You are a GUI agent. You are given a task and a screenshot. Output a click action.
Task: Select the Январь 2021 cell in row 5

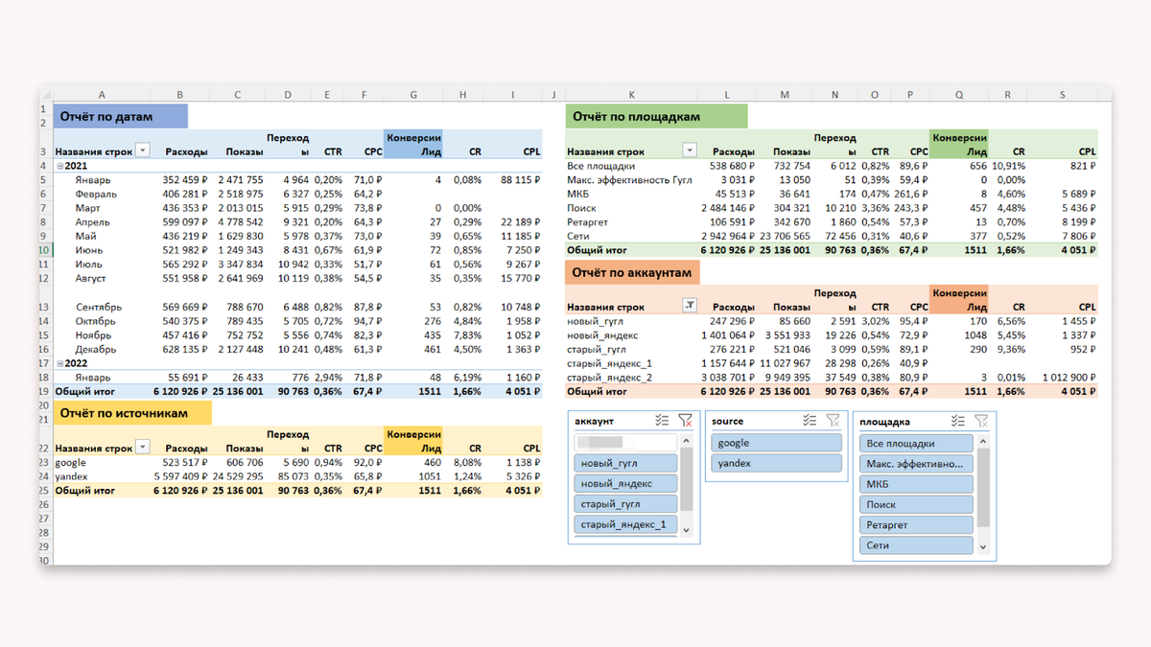(94, 179)
